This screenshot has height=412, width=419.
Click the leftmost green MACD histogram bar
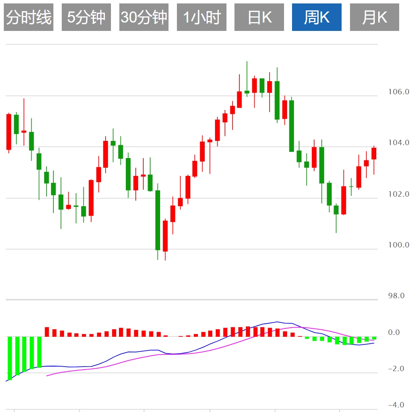point(10,358)
